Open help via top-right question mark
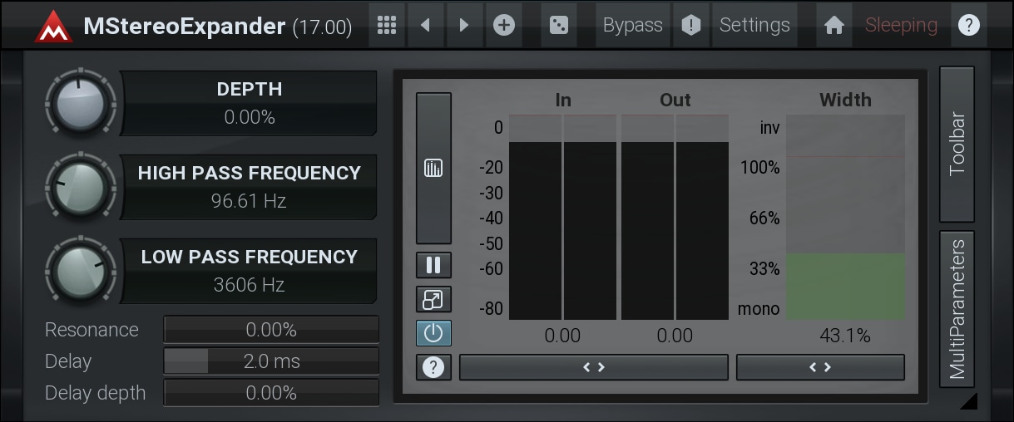 (x=968, y=25)
